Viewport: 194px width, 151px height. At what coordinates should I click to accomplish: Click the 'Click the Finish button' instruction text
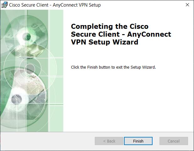coord(113,67)
